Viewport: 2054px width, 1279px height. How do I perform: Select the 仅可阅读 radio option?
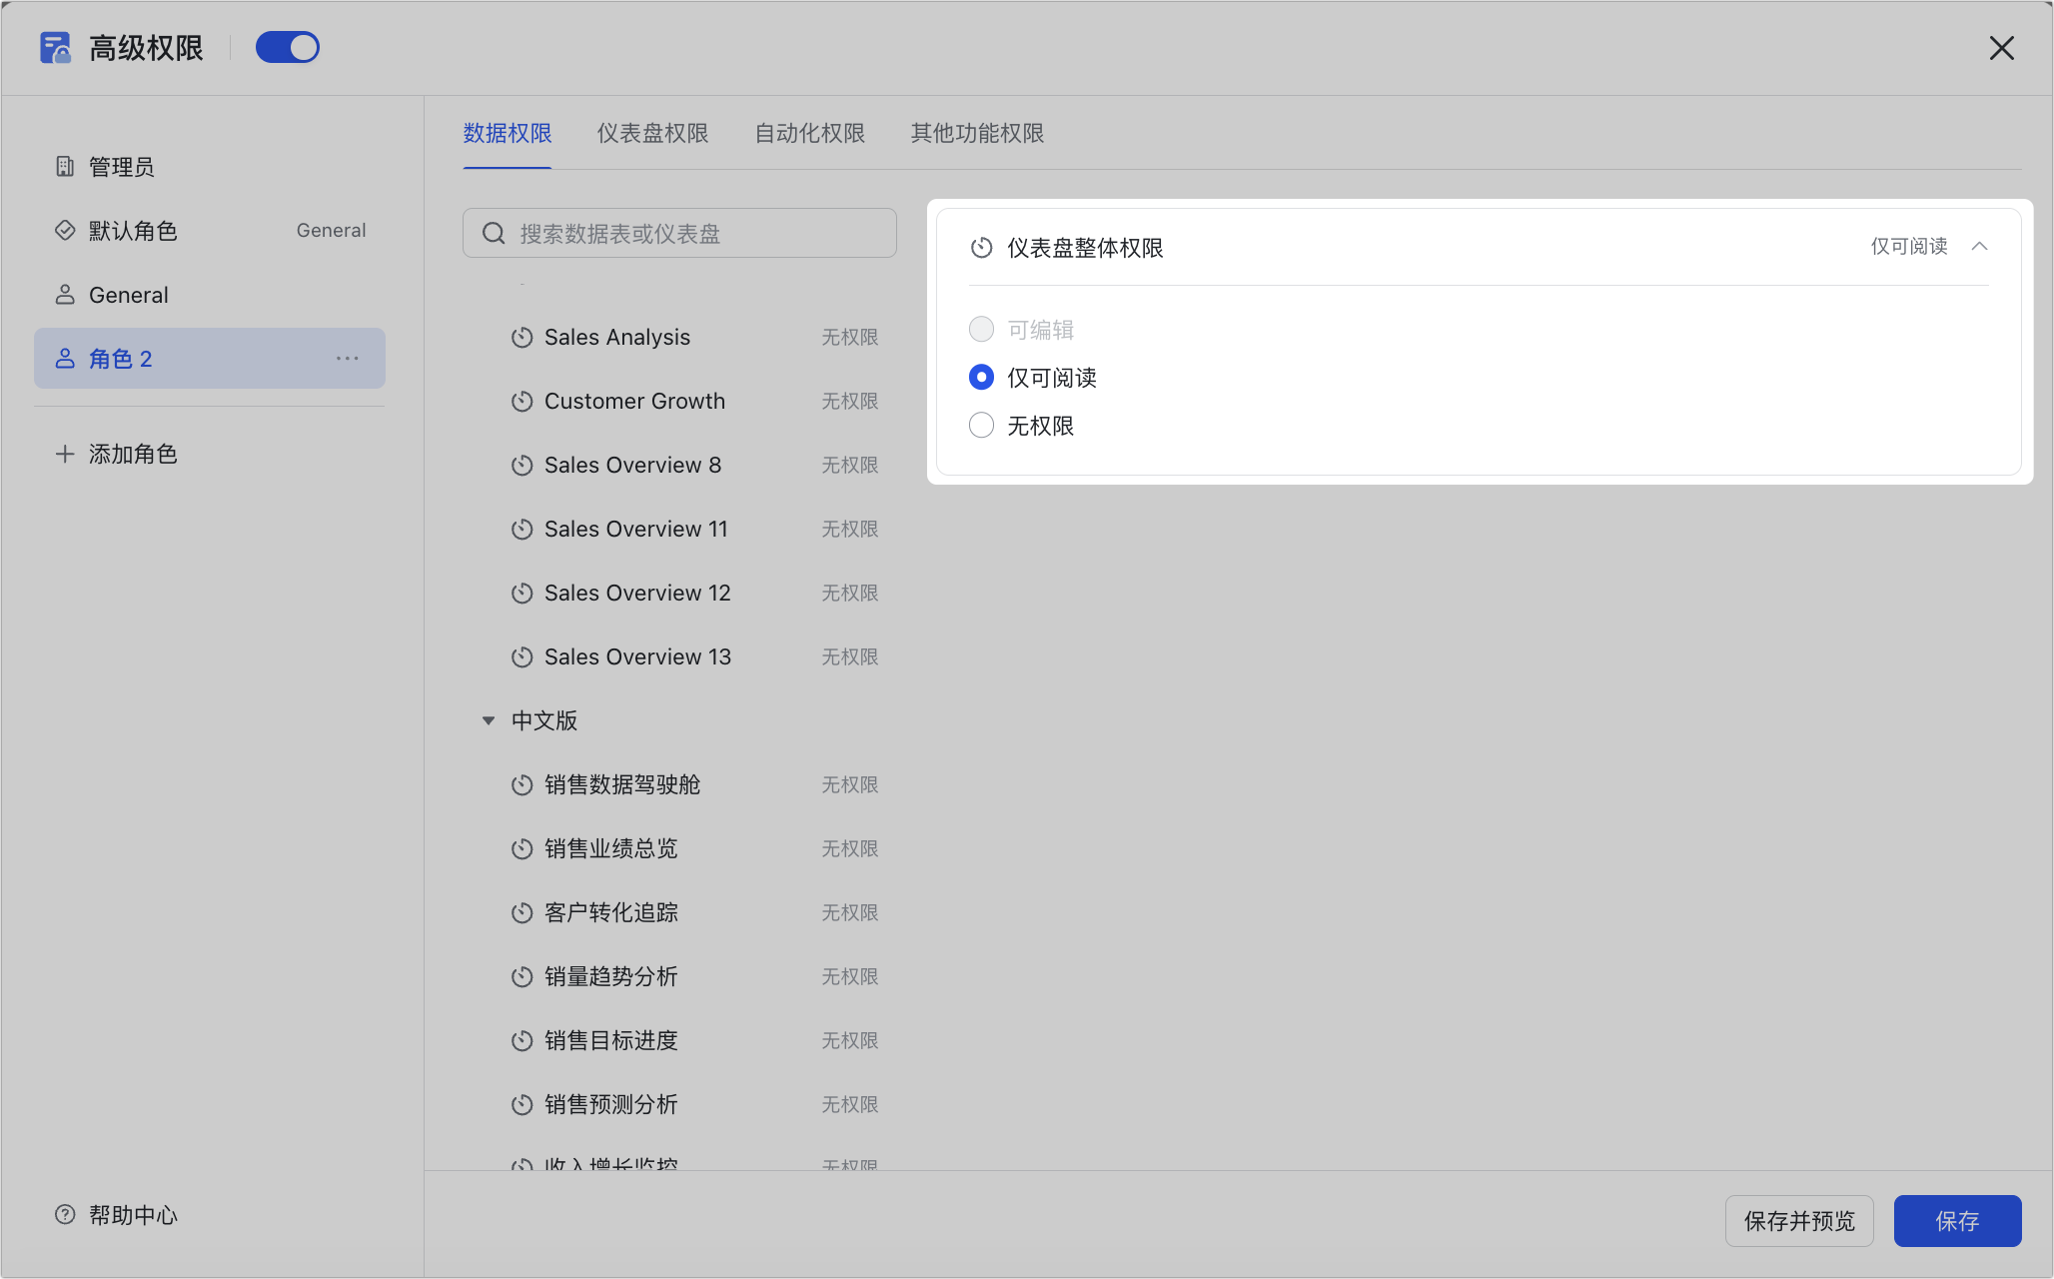[x=981, y=377]
